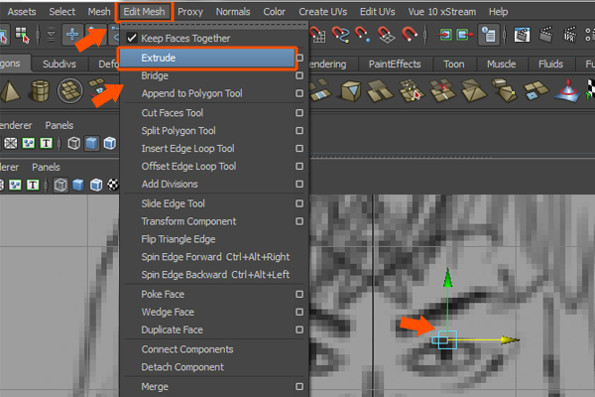Open Split Polygon Tool option box
The image size is (595, 397).
299,131
